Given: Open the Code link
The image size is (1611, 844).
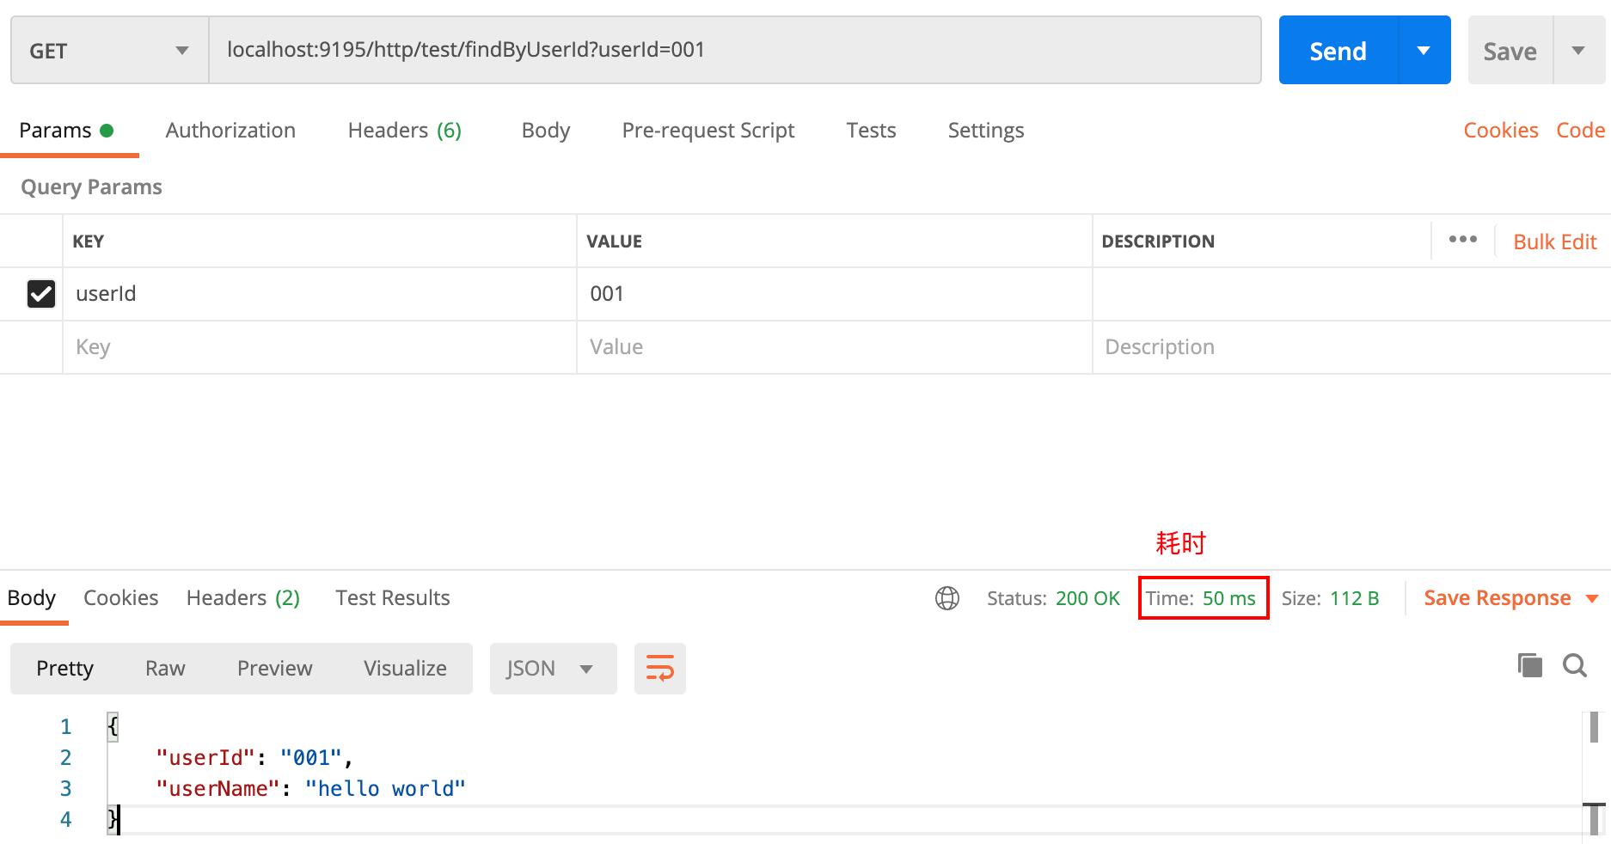Looking at the screenshot, I should click(1580, 131).
